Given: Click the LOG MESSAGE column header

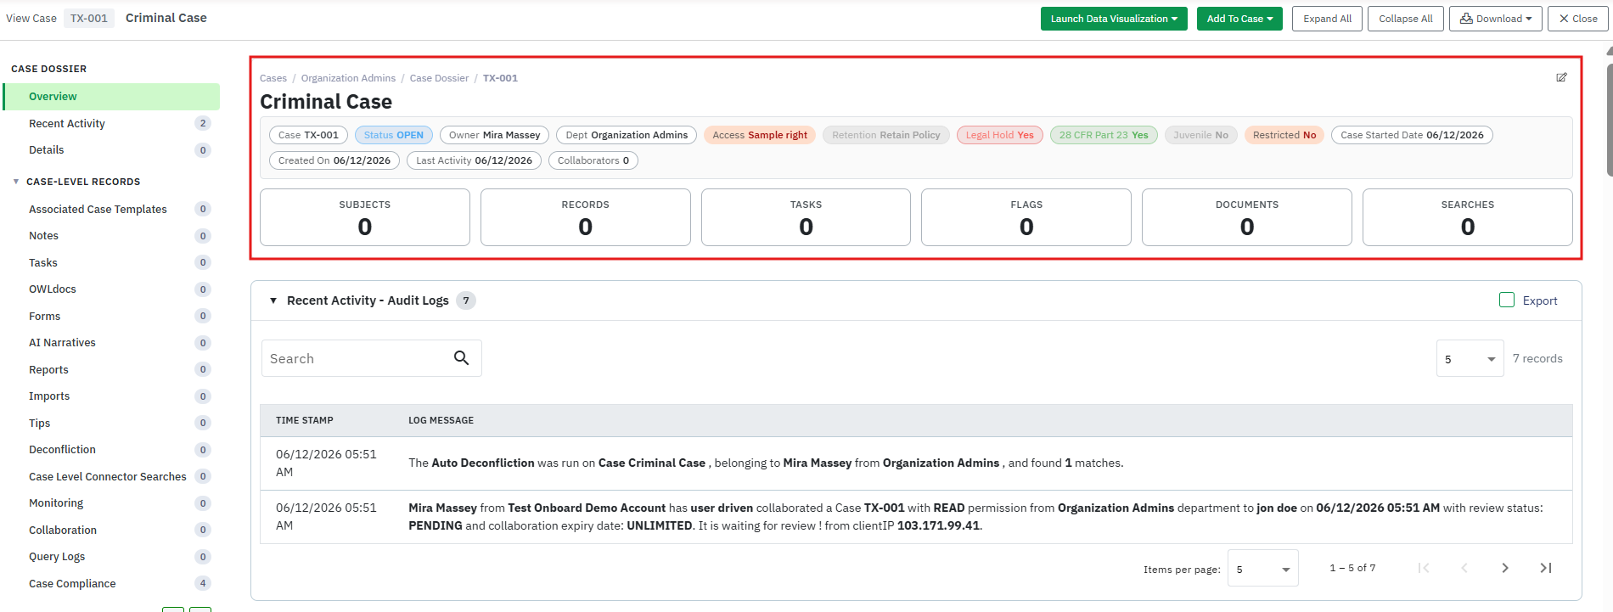Looking at the screenshot, I should pyautogui.click(x=441, y=420).
